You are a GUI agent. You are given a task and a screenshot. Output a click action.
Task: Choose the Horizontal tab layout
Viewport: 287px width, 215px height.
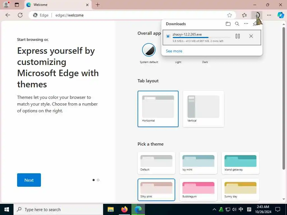point(158,109)
